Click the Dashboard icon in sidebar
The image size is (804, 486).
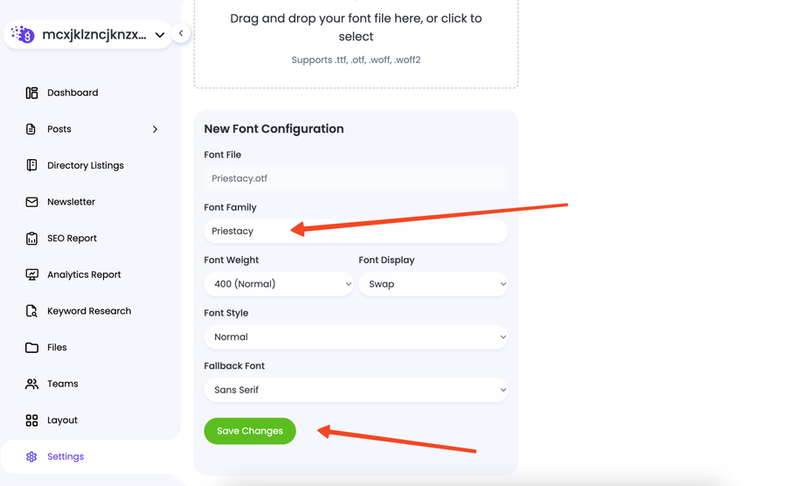(x=31, y=93)
